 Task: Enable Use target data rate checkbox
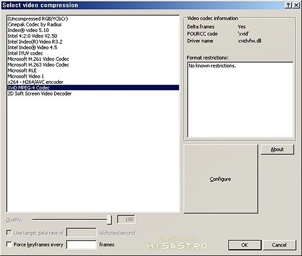9,233
